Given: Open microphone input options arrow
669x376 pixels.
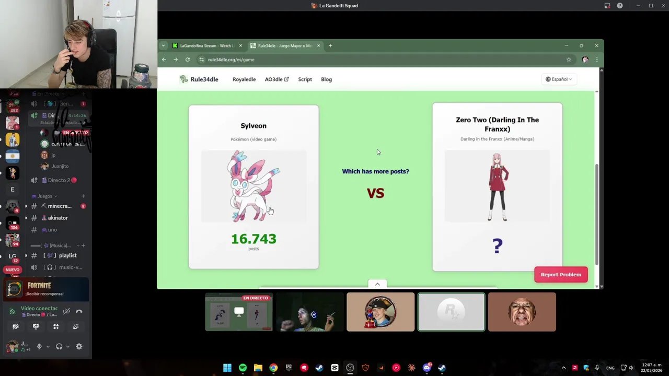Looking at the screenshot, I should click(x=48, y=347).
